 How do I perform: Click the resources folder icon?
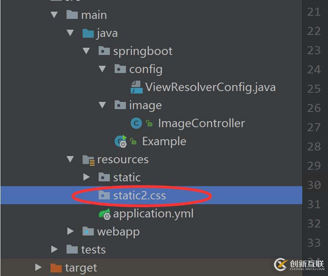(x=88, y=160)
